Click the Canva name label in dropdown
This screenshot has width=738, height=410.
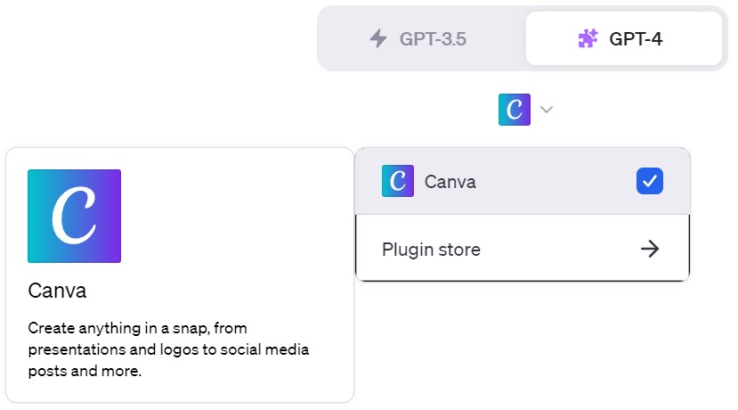[x=450, y=182]
